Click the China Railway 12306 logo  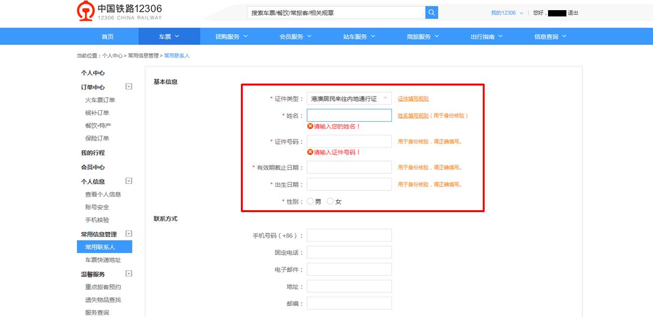pos(119,12)
